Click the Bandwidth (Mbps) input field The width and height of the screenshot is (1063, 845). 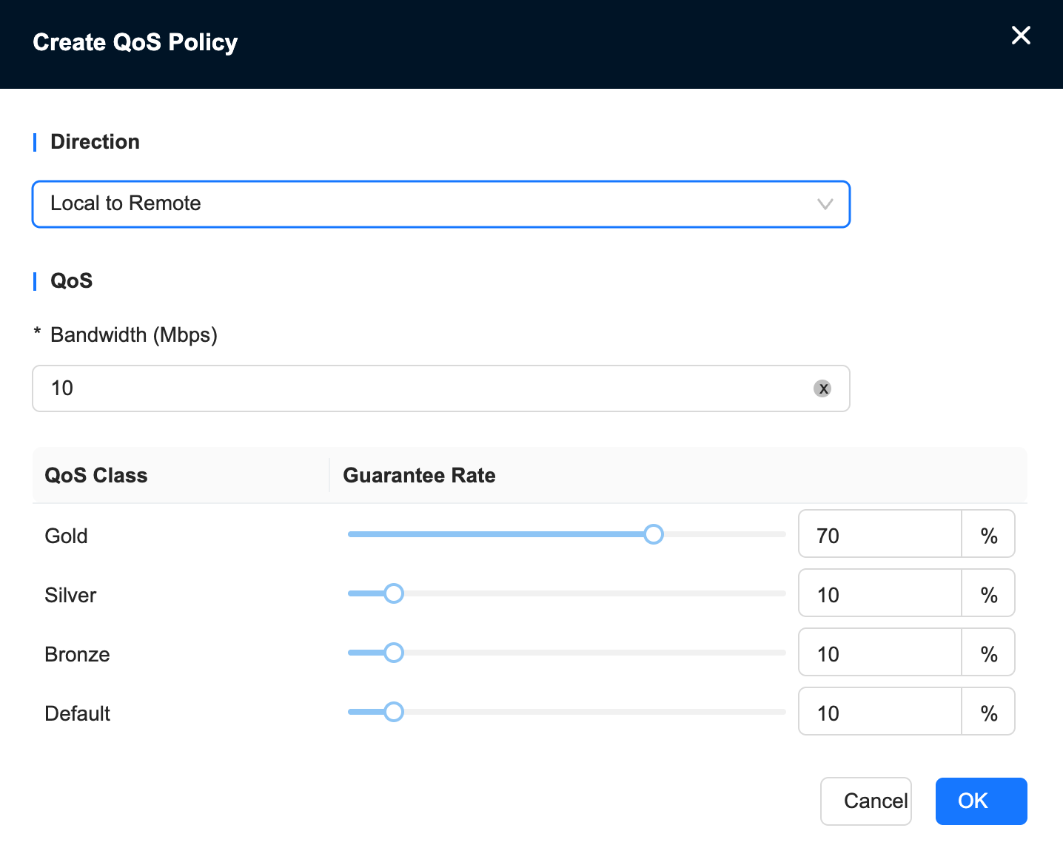pos(441,388)
